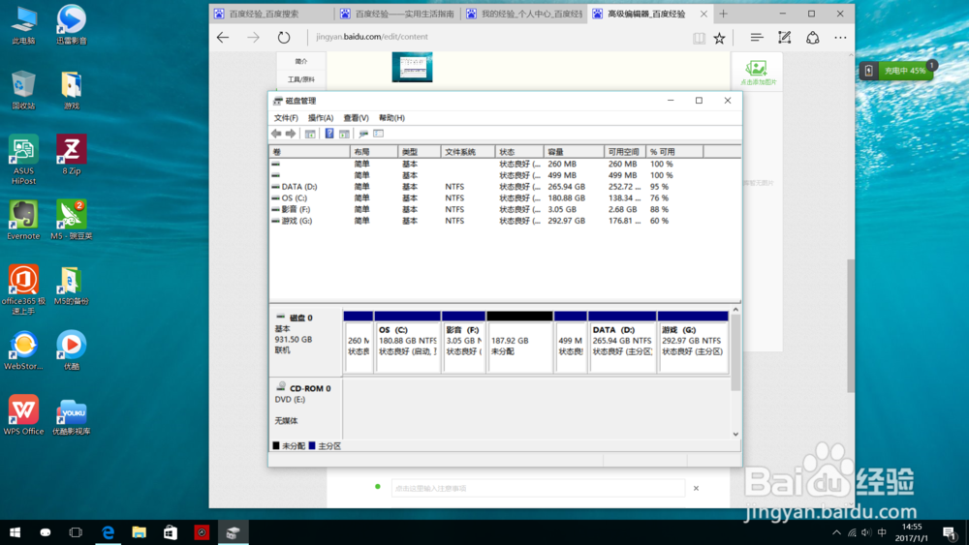This screenshot has height=545, width=969.
Task: Click the Forward arrow in Disk Management toolbar
Action: click(291, 134)
